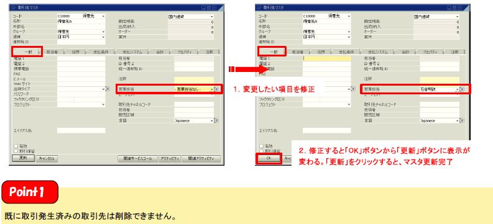Open グループ dropdown in window with OK button
The image size is (493, 224).
tap(349, 32)
